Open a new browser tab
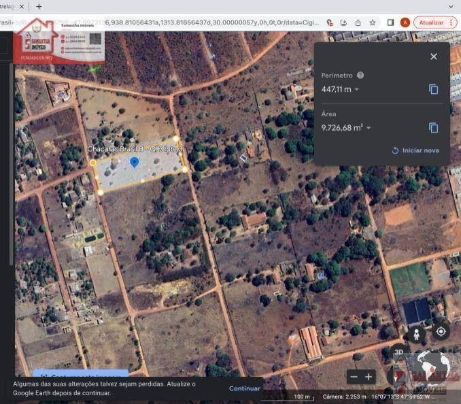 coord(39,6)
